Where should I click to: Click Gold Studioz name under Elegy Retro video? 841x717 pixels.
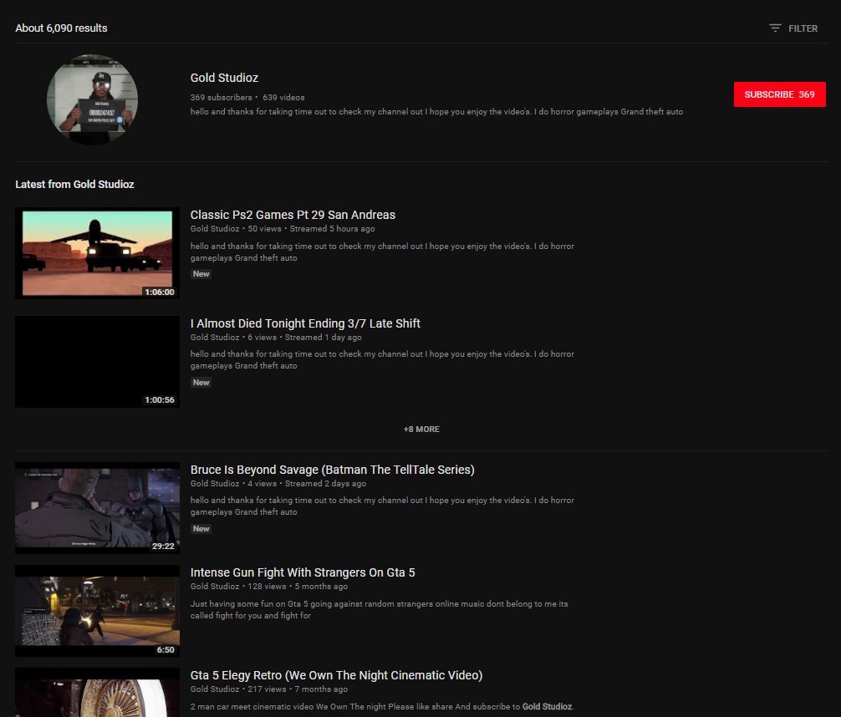coord(215,689)
